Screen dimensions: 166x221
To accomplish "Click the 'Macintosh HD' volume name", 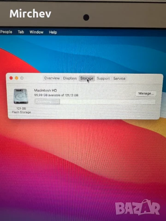I will (x=46, y=90).
